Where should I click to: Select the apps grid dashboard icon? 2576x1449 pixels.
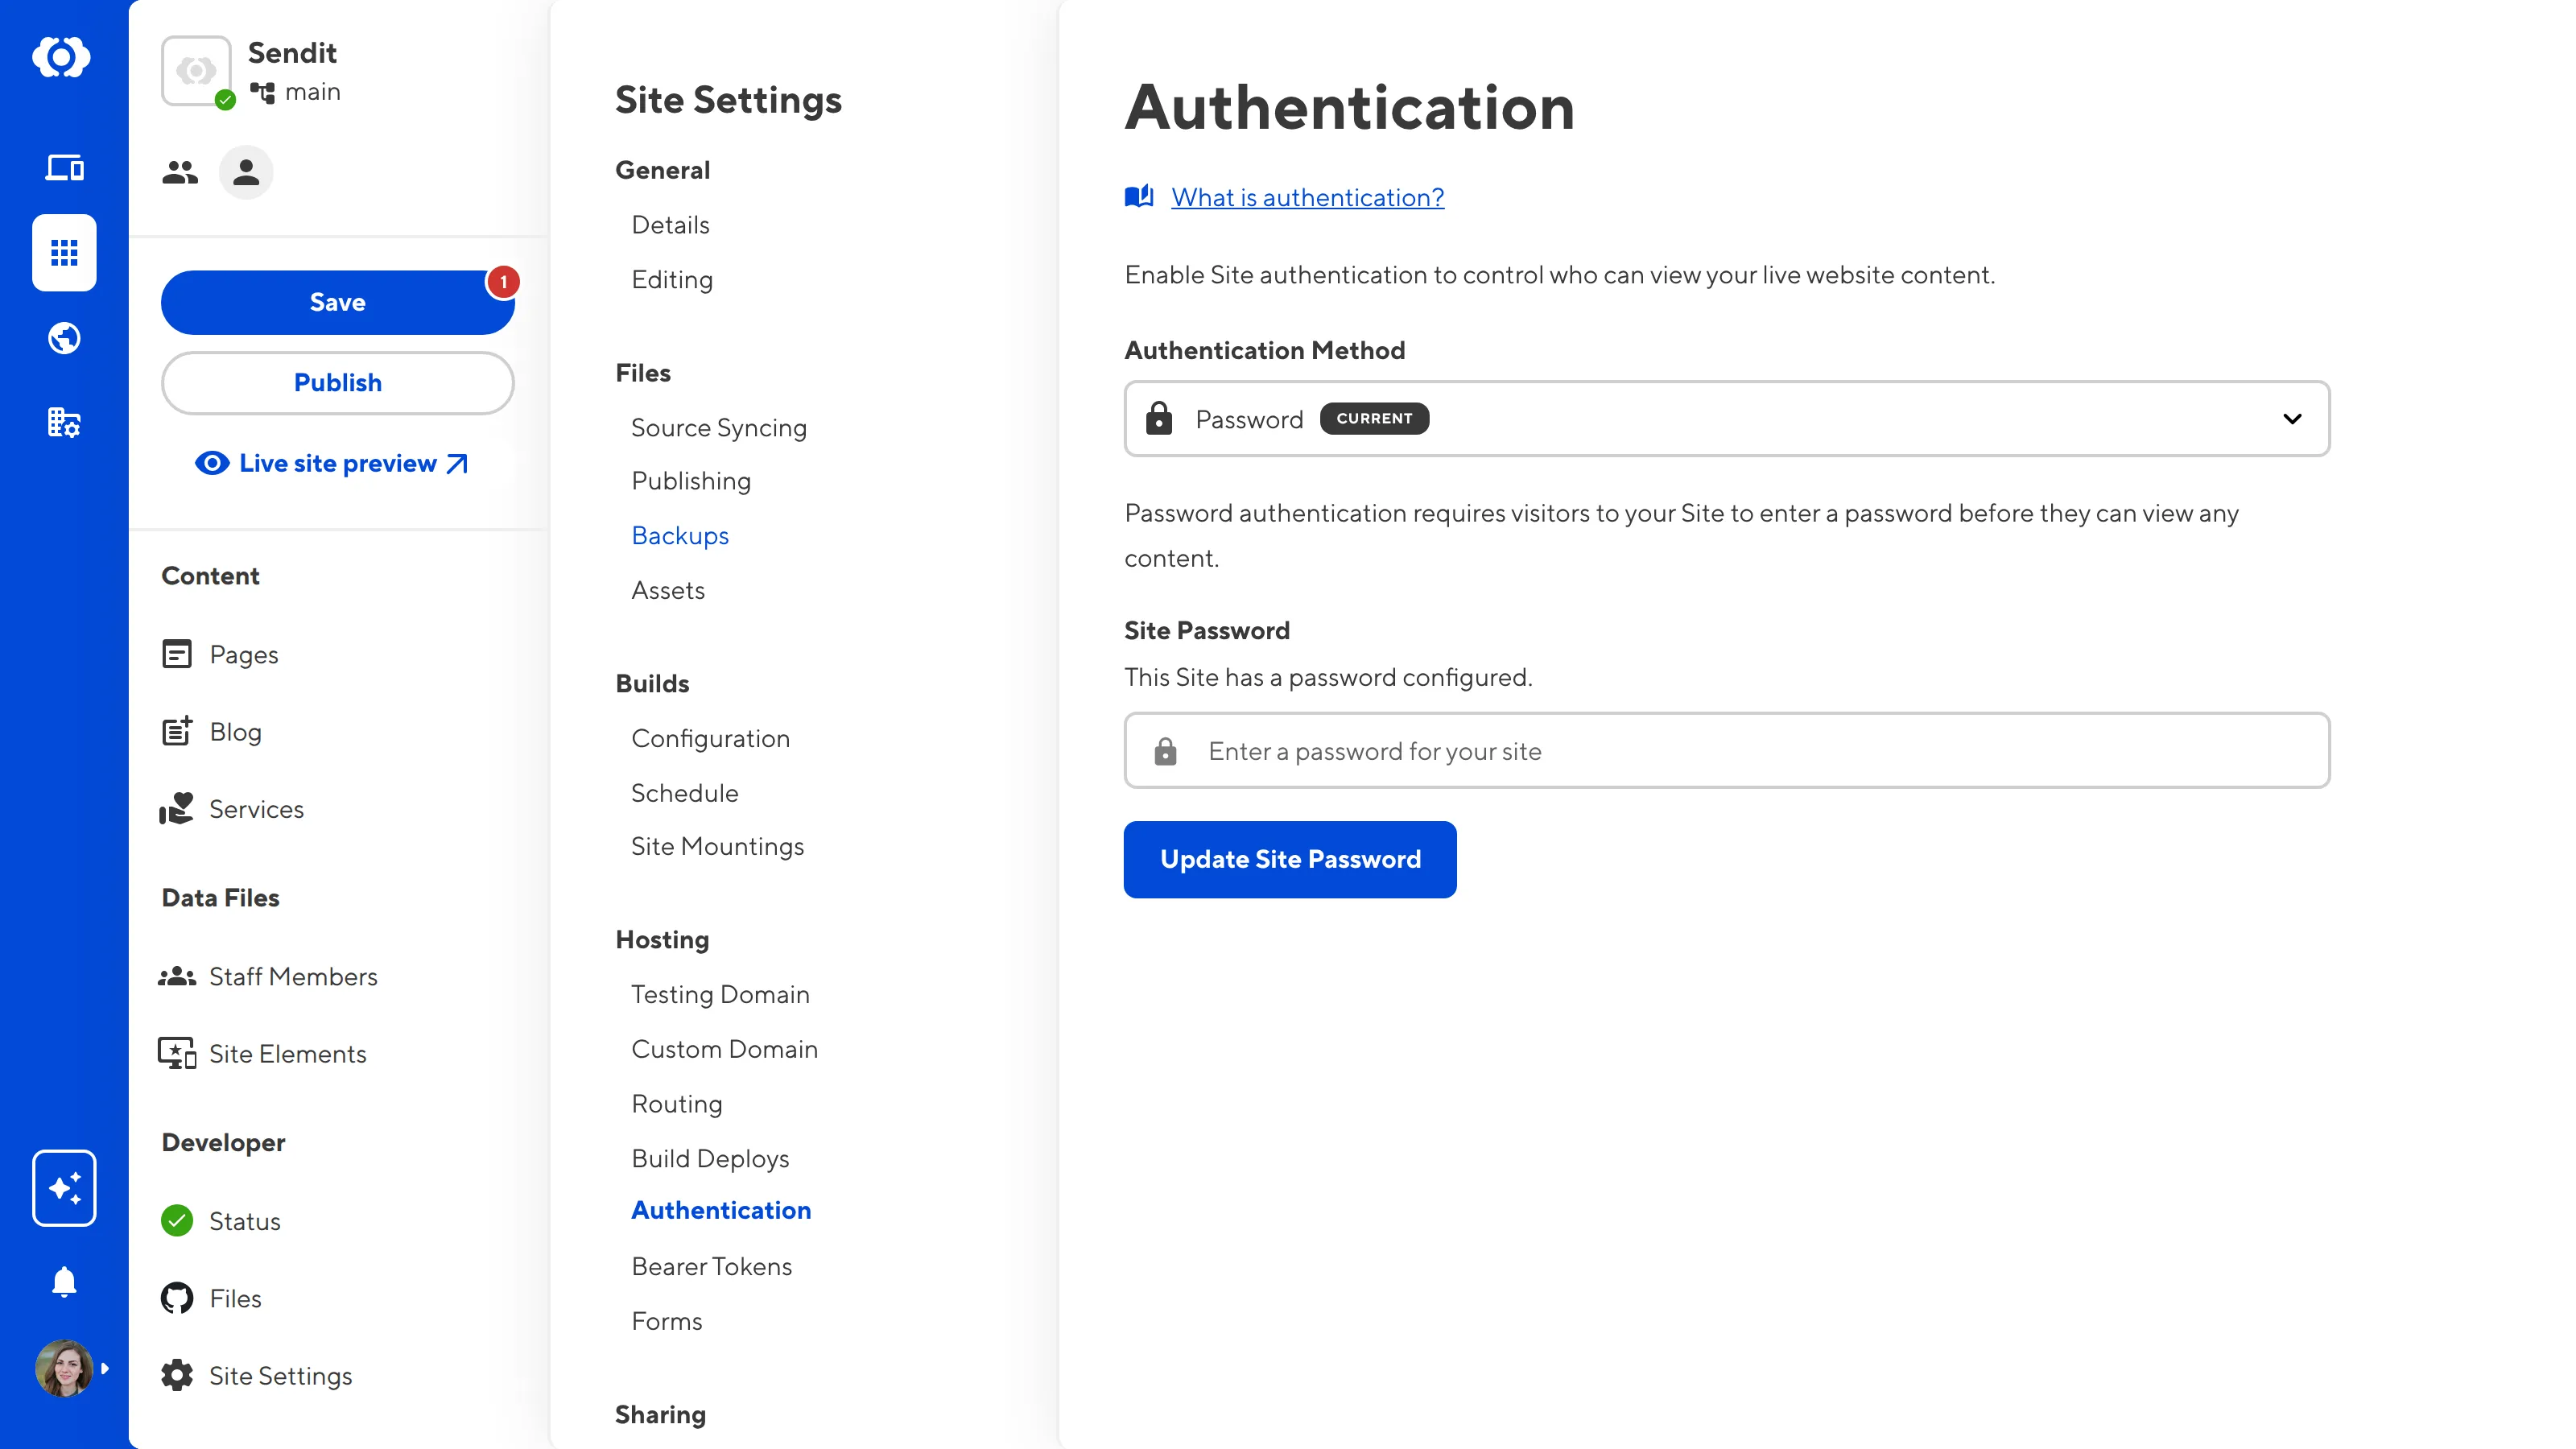[64, 253]
